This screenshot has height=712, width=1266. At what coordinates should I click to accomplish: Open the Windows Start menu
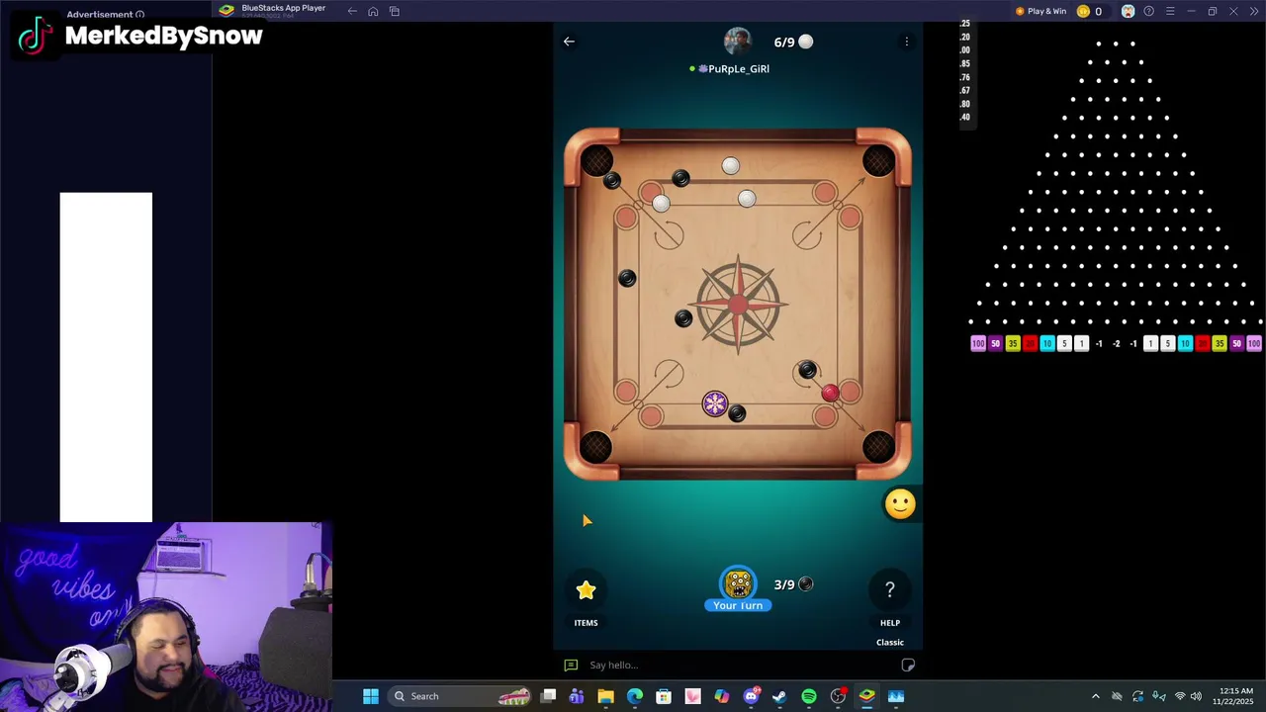370,696
